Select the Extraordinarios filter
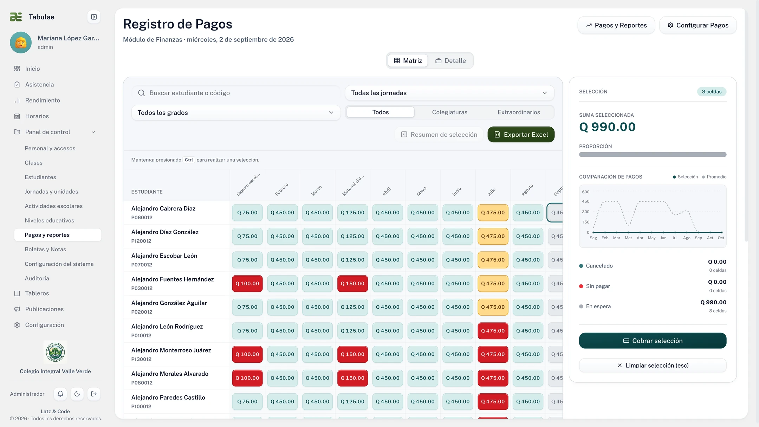This screenshot has height=427, width=759. pyautogui.click(x=519, y=112)
